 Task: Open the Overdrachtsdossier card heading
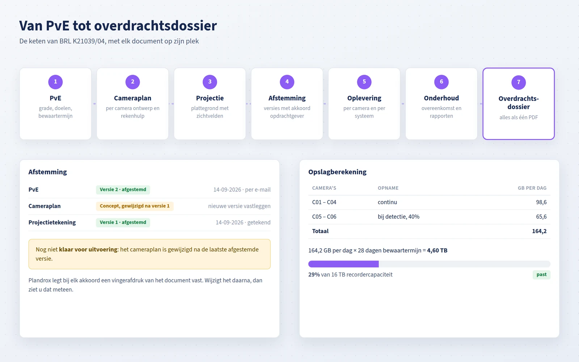pos(519,103)
